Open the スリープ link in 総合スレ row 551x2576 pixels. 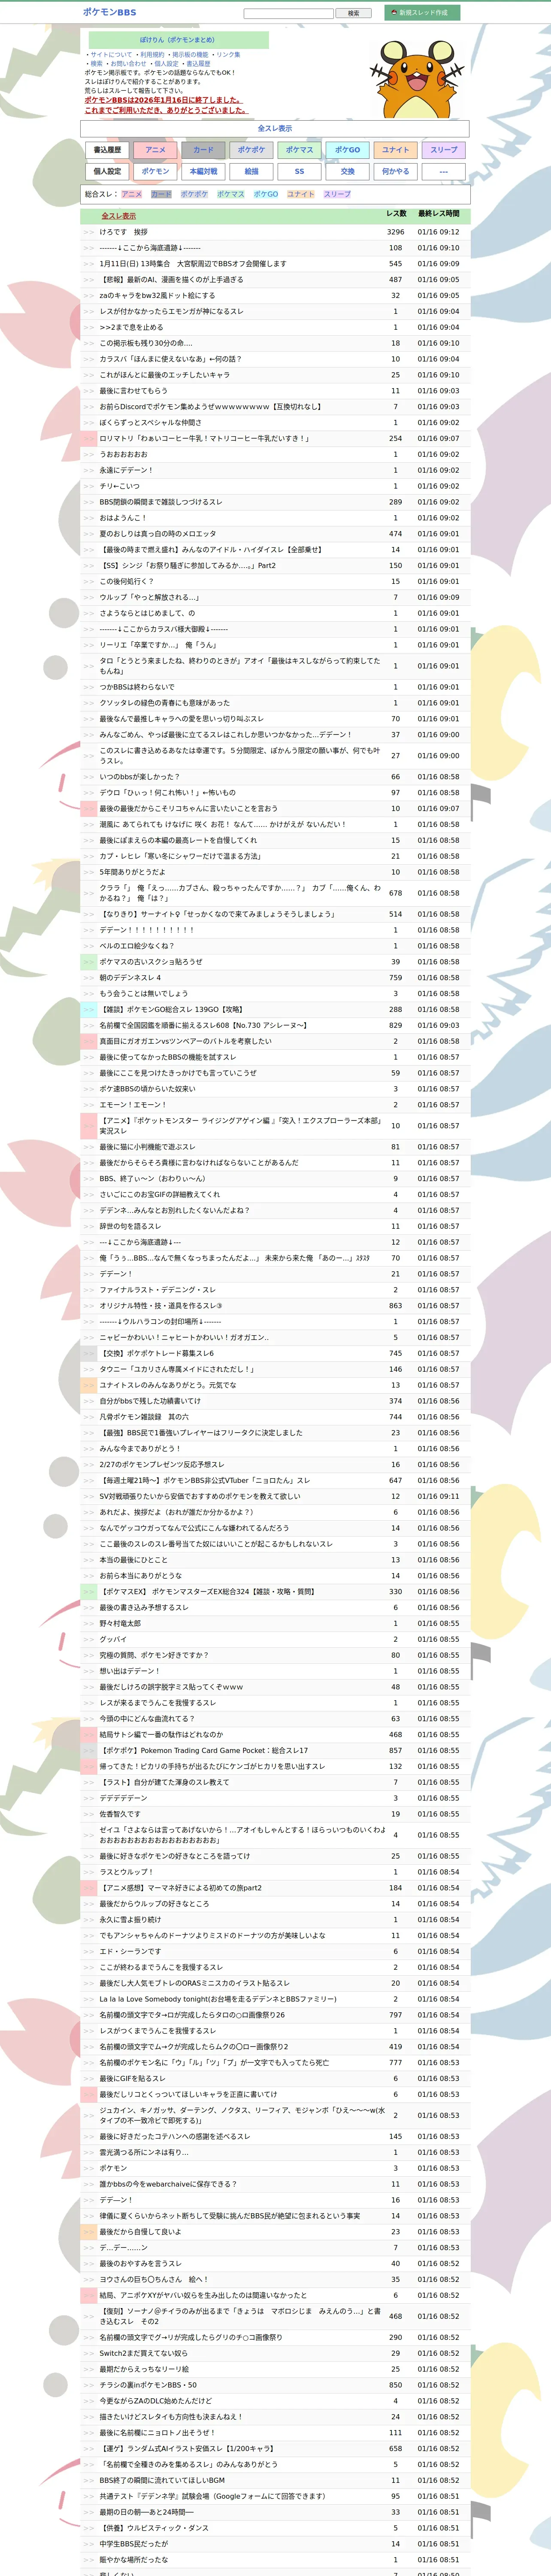(x=337, y=195)
